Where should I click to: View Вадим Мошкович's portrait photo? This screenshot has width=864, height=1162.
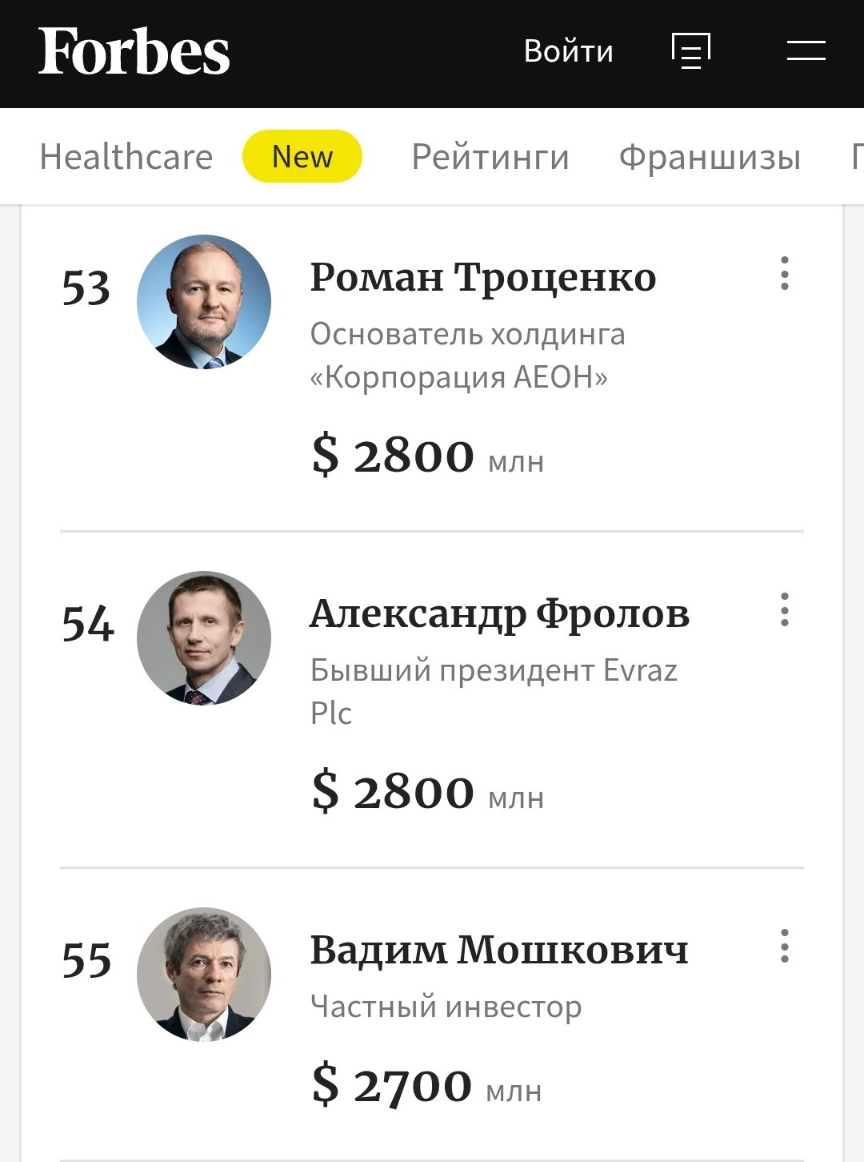(x=204, y=975)
